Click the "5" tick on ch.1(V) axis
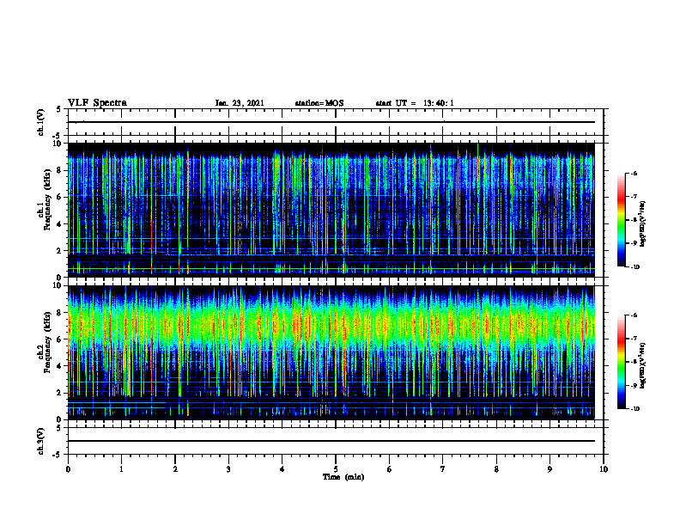This screenshot has width=680, height=526. (58, 110)
